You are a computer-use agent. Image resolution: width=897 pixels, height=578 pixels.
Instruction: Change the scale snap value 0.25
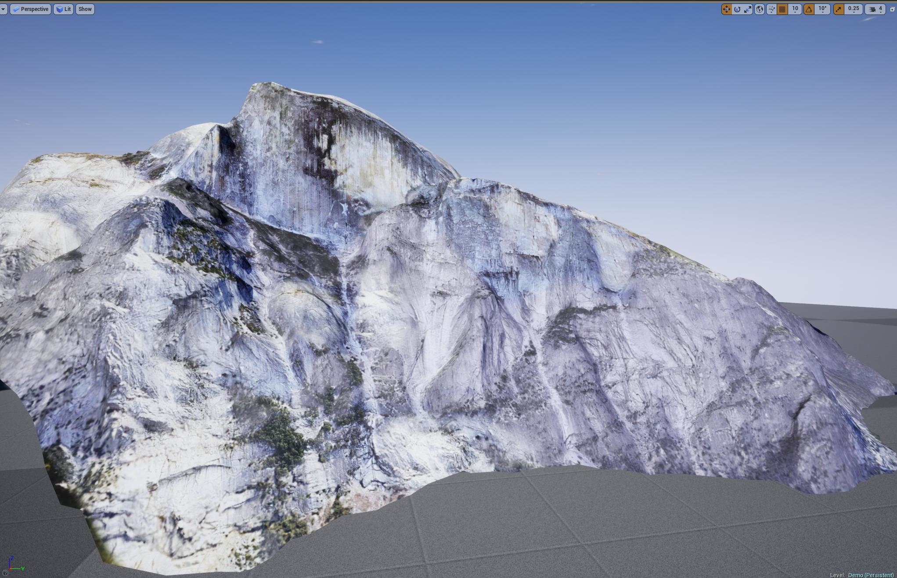pos(854,9)
